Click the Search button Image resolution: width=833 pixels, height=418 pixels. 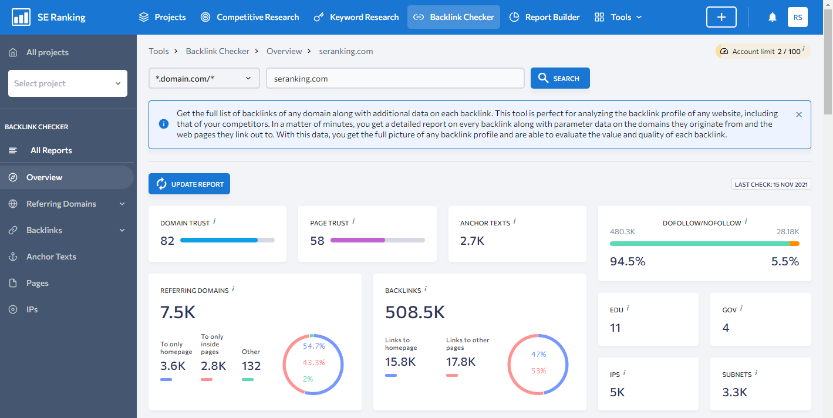coord(560,78)
